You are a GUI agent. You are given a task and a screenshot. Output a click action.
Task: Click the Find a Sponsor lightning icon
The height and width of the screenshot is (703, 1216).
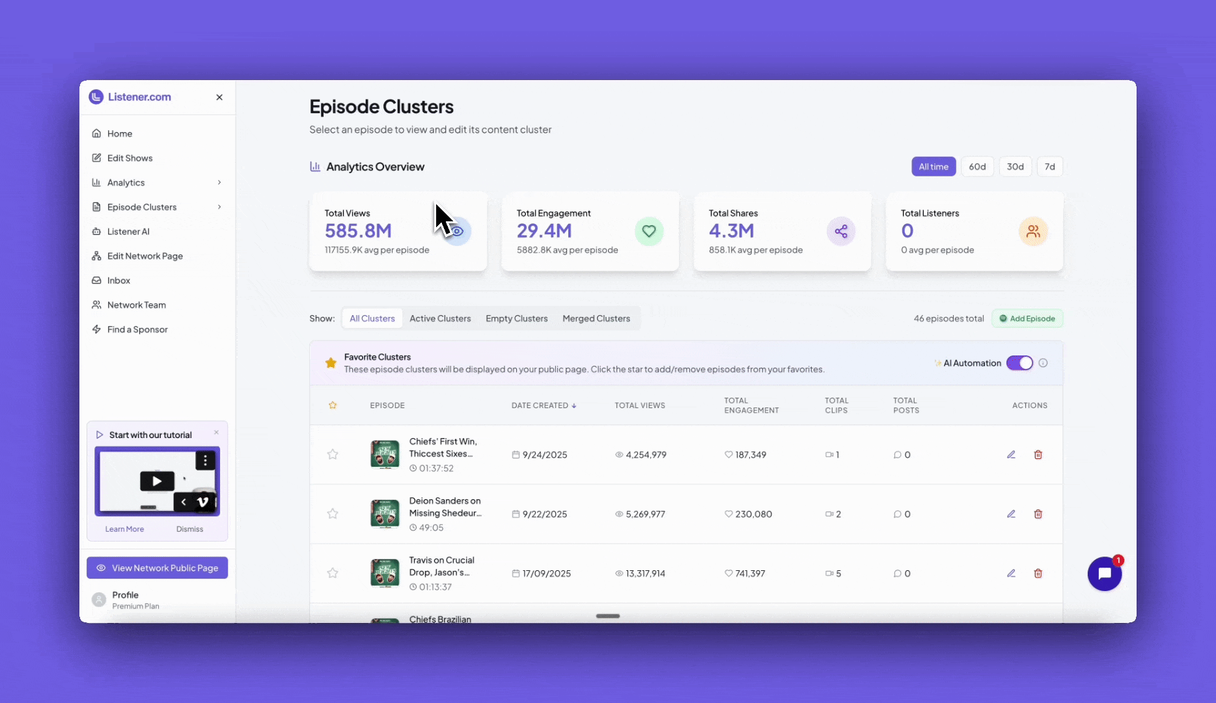(x=96, y=329)
